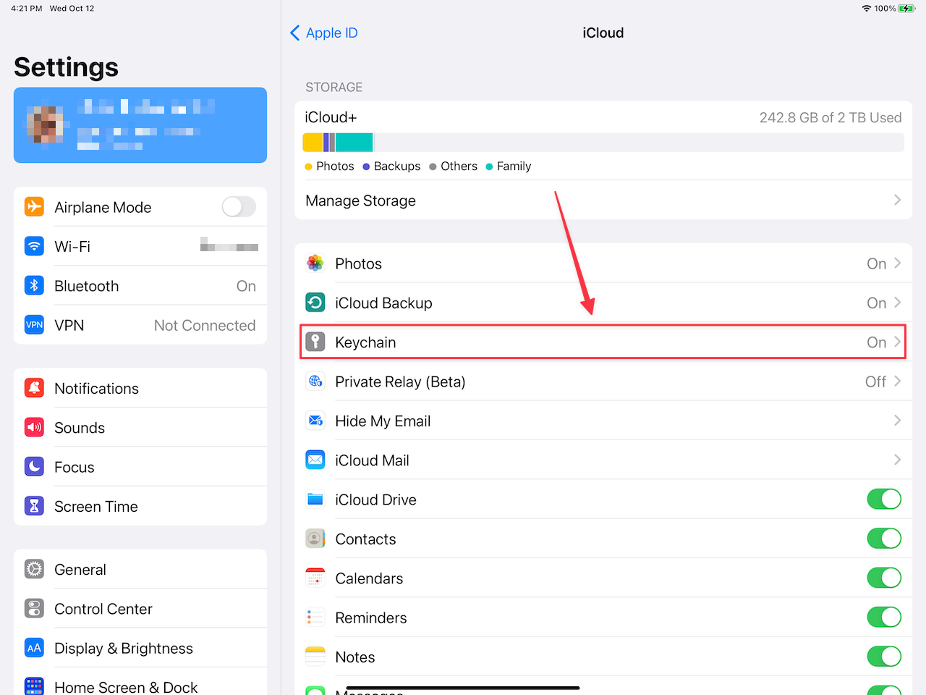Tap the Apple ID profile card
The image size is (926, 695).
click(x=140, y=125)
